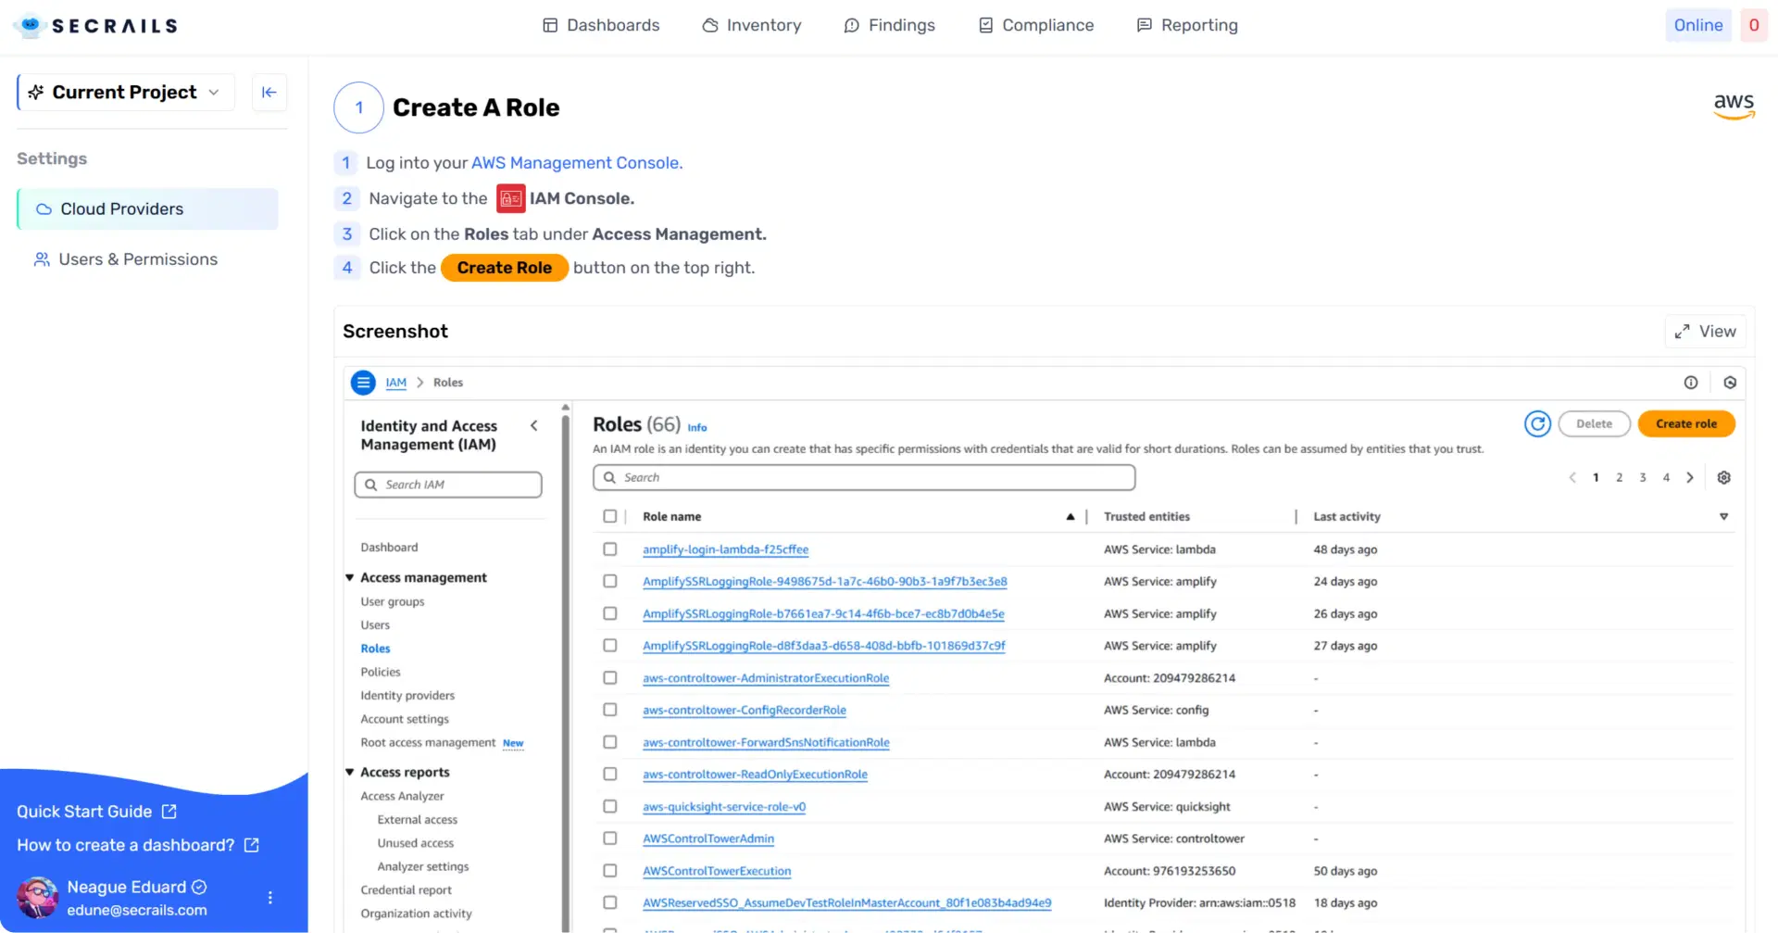The width and height of the screenshot is (1778, 933).
Task: Check the AWSControlTowerExecution row checkbox
Action: [x=609, y=870]
